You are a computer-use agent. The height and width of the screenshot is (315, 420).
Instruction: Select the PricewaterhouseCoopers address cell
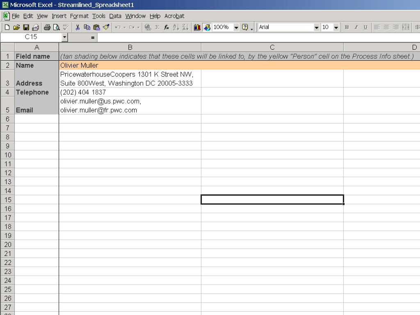coord(130,79)
